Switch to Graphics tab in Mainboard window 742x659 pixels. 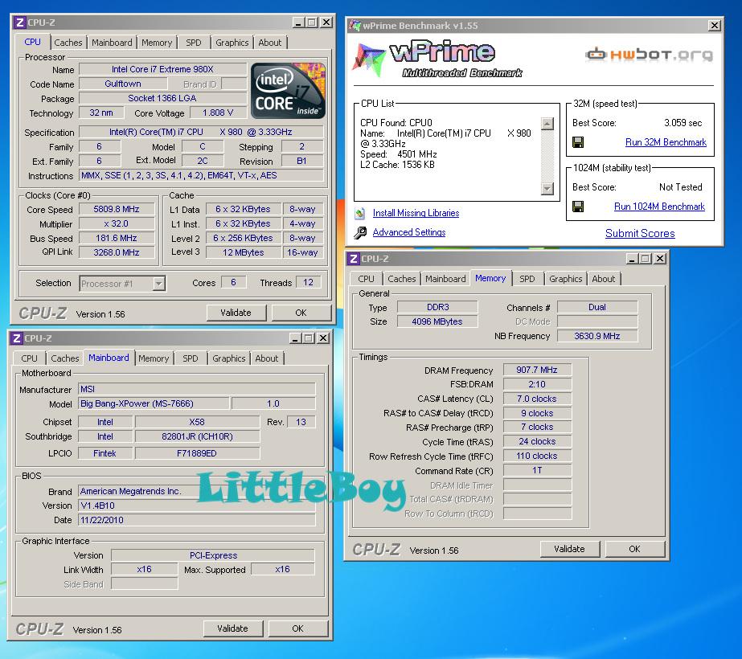228,358
